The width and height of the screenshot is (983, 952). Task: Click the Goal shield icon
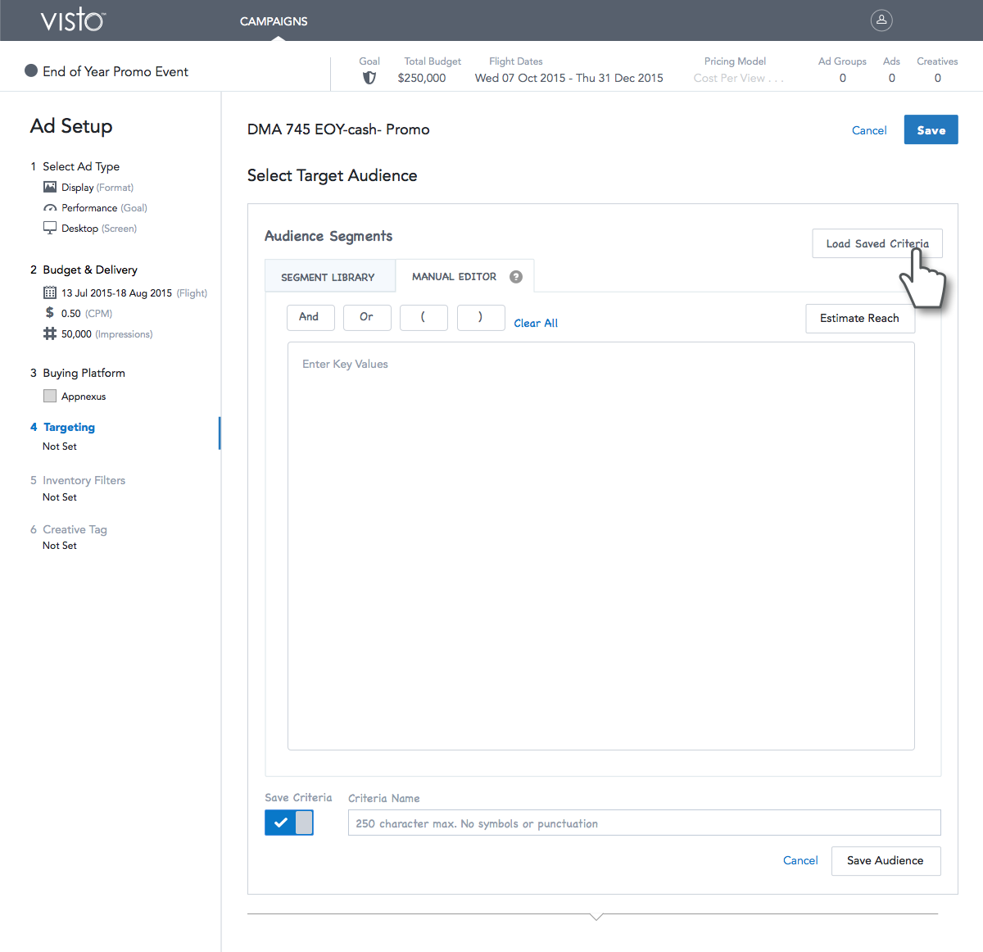tap(369, 78)
